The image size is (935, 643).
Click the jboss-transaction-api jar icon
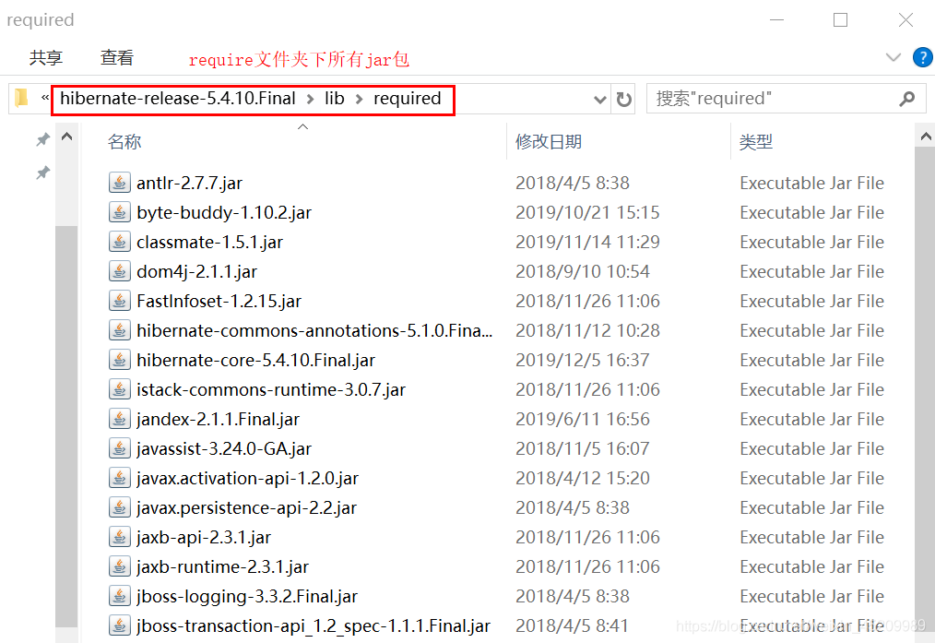pos(119,625)
